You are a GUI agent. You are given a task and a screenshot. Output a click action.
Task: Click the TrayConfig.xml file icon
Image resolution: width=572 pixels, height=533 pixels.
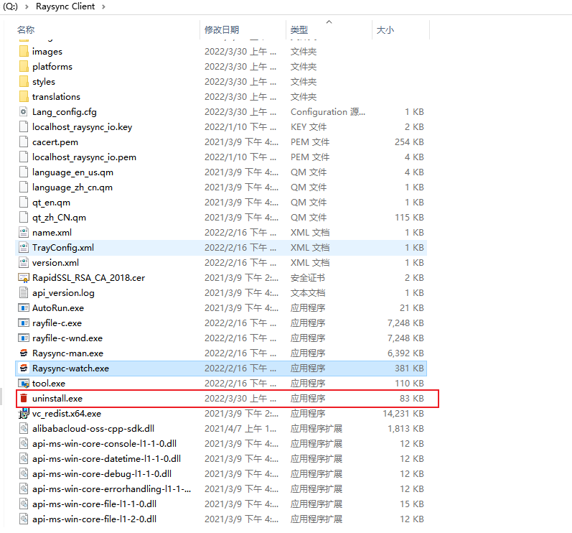[x=24, y=248]
